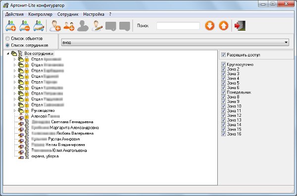Image resolution: width=297 pixels, height=196 pixels.
Task: Select the охрана, уборка row
Action: coord(45,156)
